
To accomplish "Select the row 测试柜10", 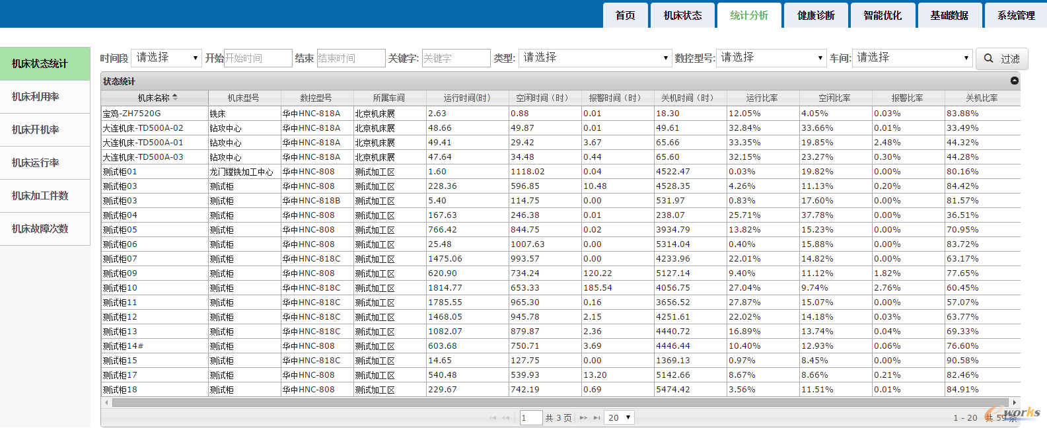I will click(x=561, y=288).
